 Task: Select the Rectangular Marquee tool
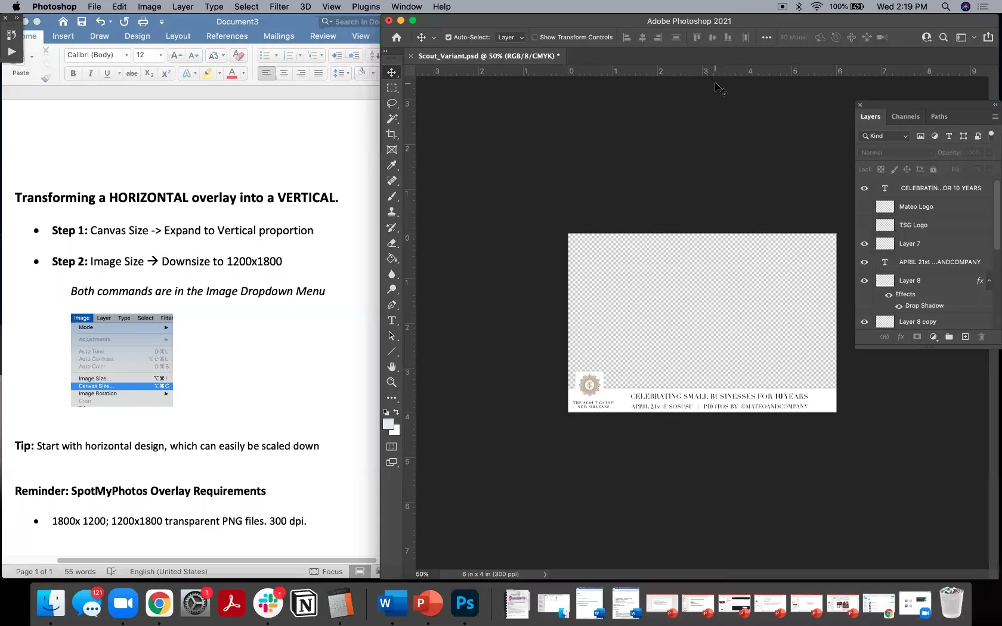click(392, 88)
